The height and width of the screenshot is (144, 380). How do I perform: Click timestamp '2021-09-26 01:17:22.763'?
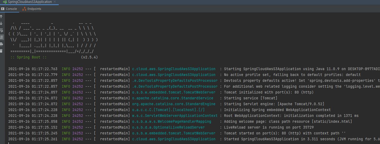[x=33, y=69]
